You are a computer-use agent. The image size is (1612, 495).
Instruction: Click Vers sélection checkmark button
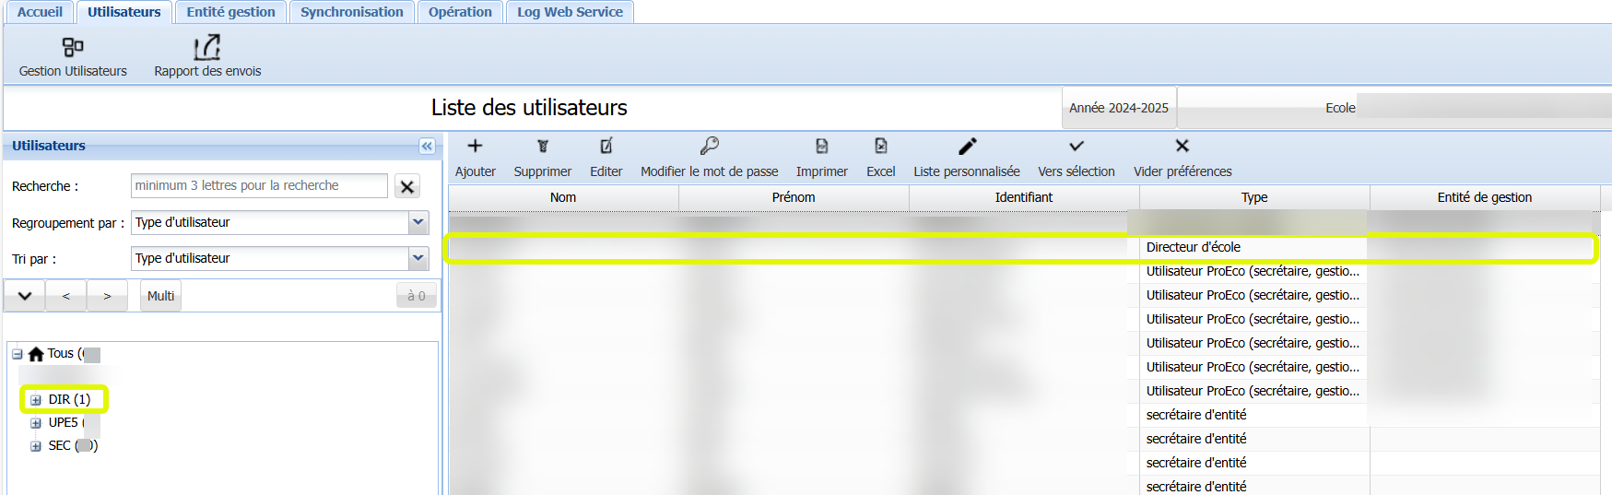1076,147
